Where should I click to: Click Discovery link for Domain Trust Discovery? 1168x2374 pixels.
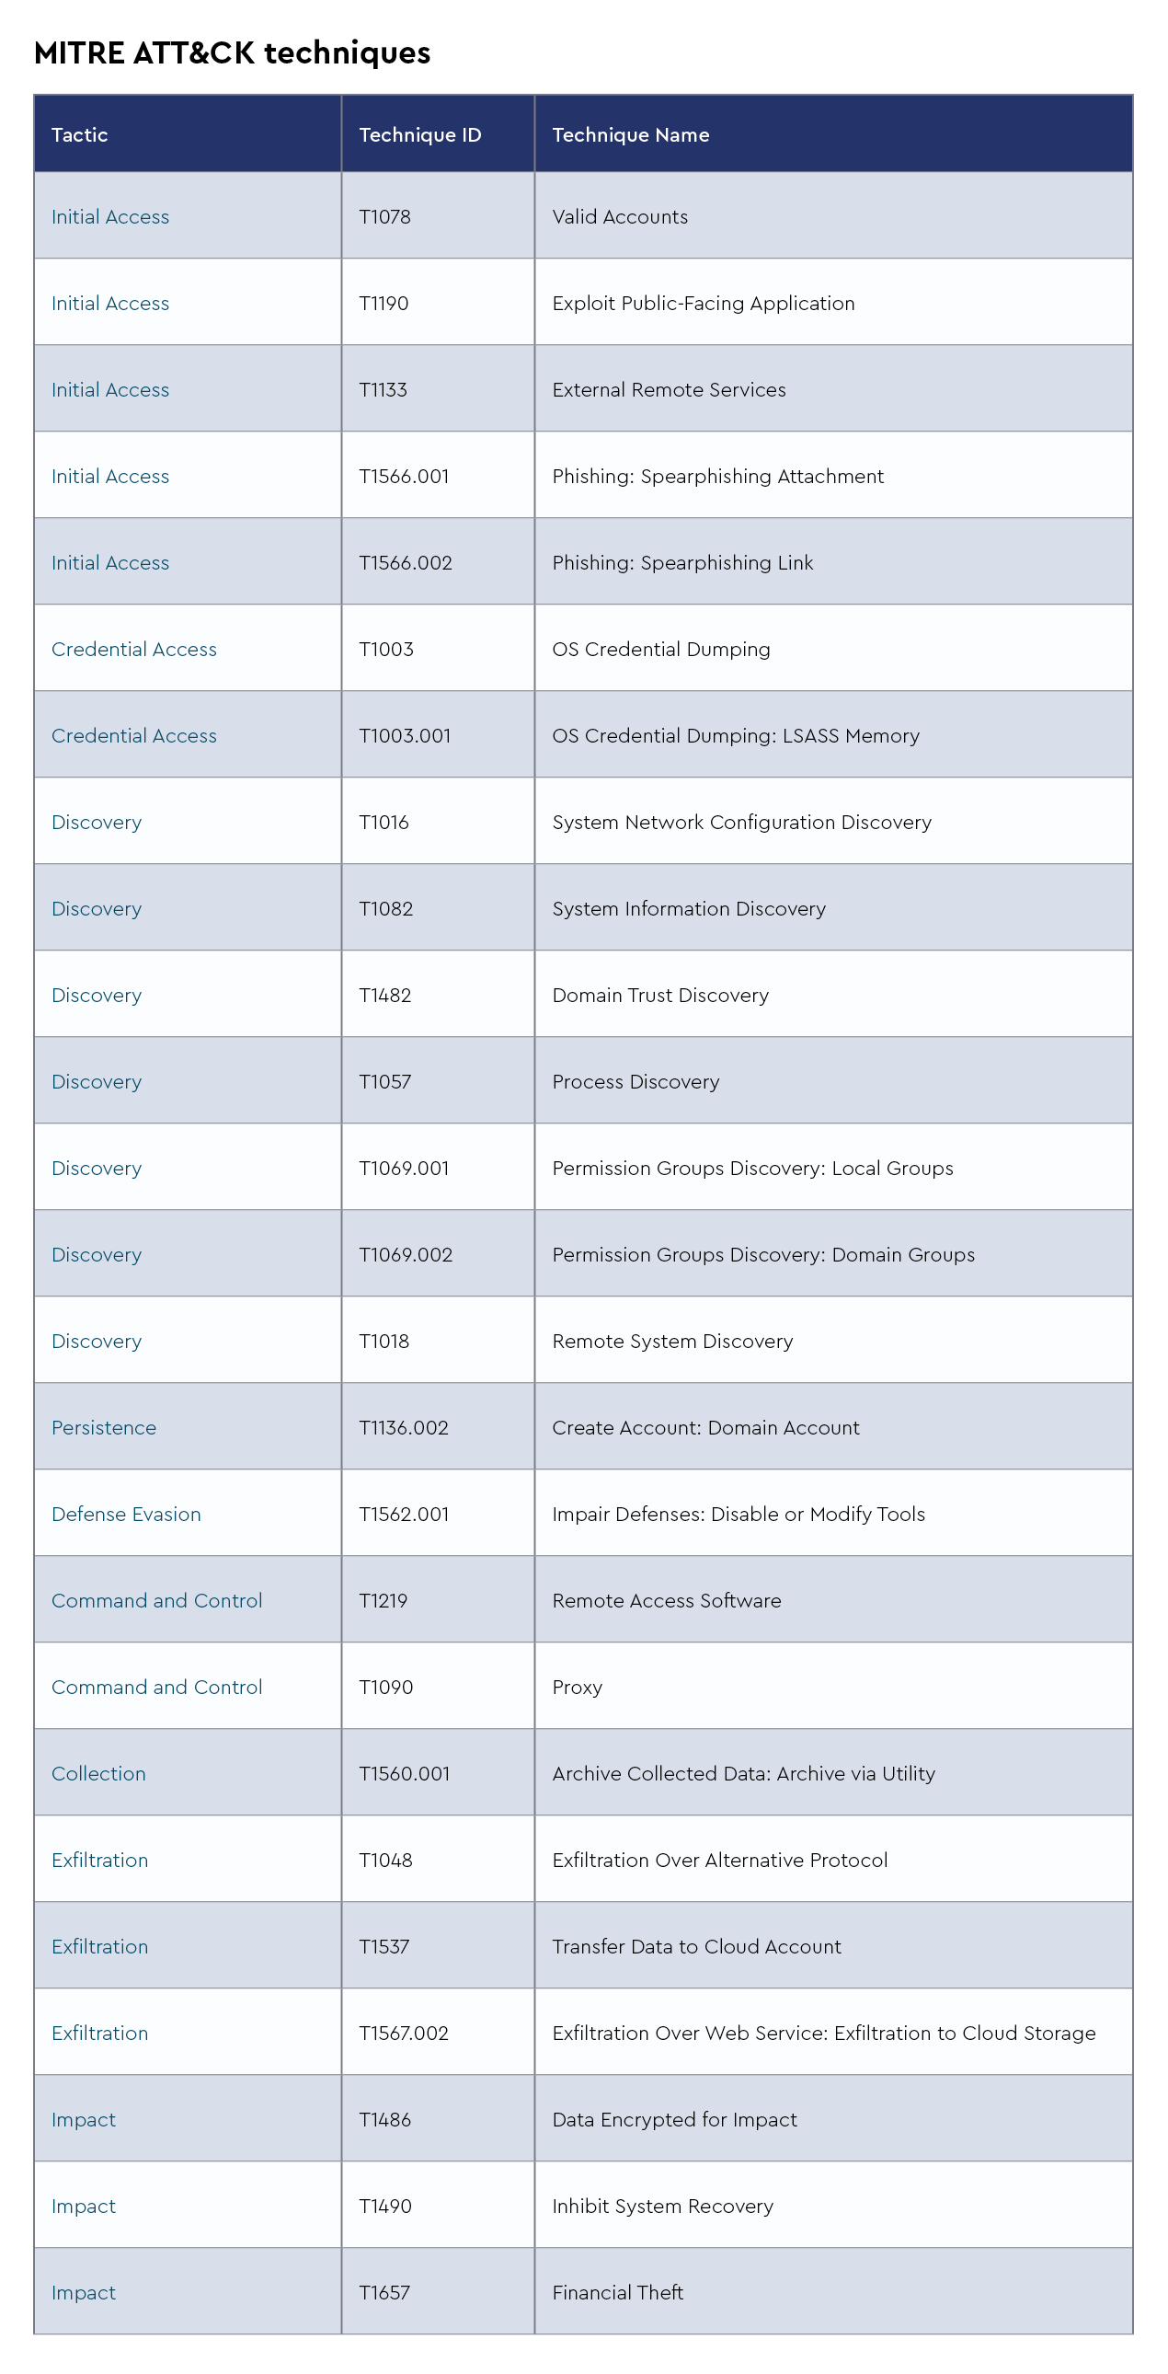pos(96,996)
